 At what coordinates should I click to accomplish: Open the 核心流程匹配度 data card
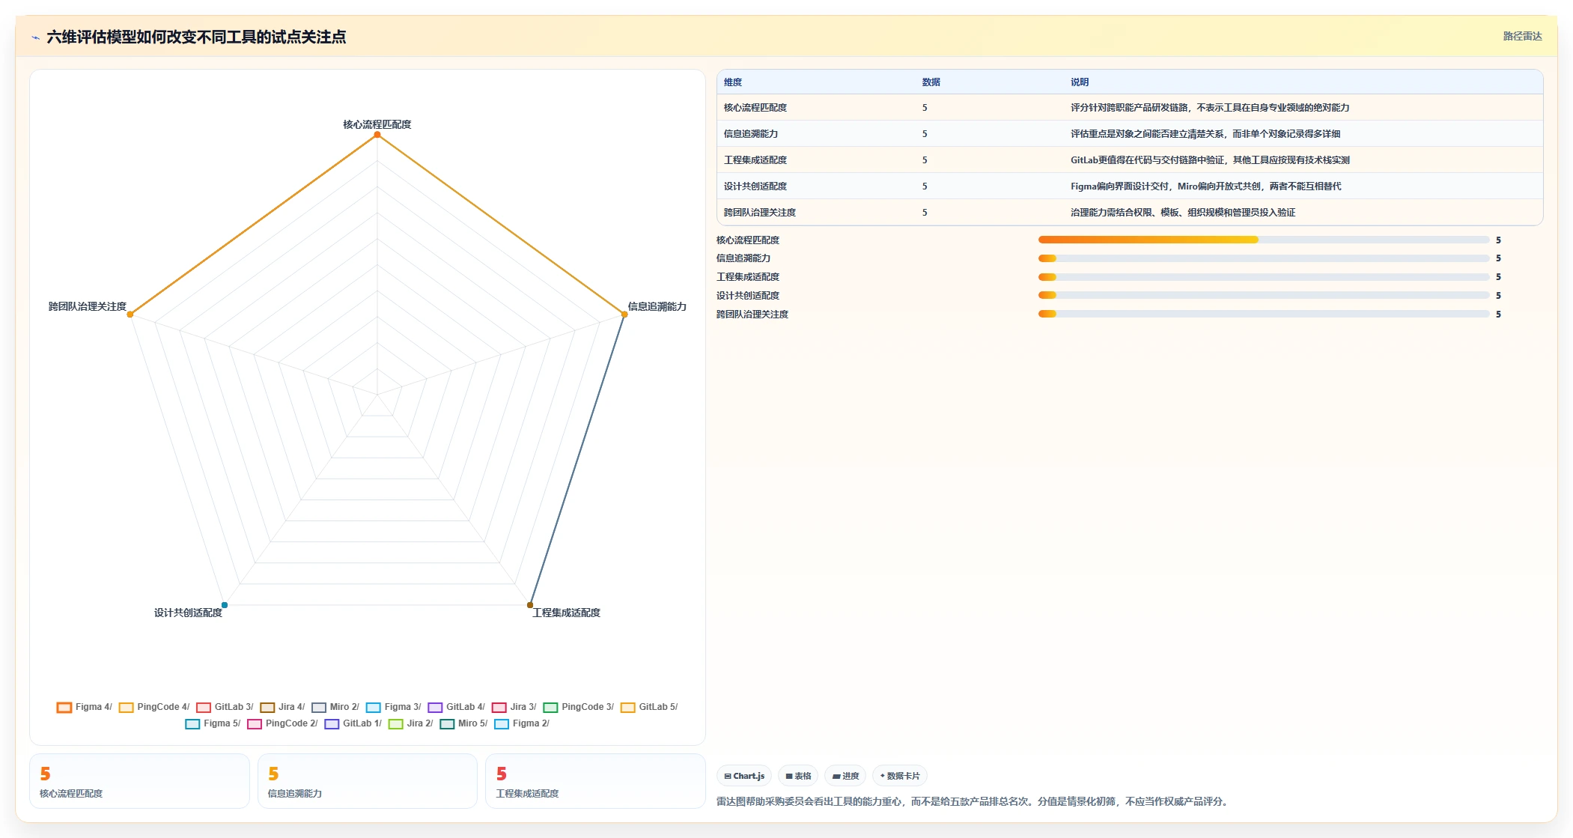point(139,781)
